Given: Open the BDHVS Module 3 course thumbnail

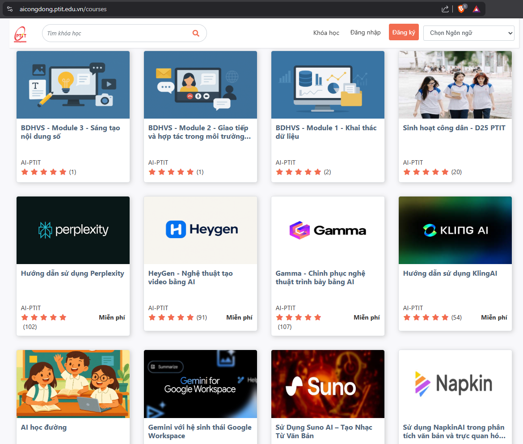Looking at the screenshot, I should [x=73, y=85].
